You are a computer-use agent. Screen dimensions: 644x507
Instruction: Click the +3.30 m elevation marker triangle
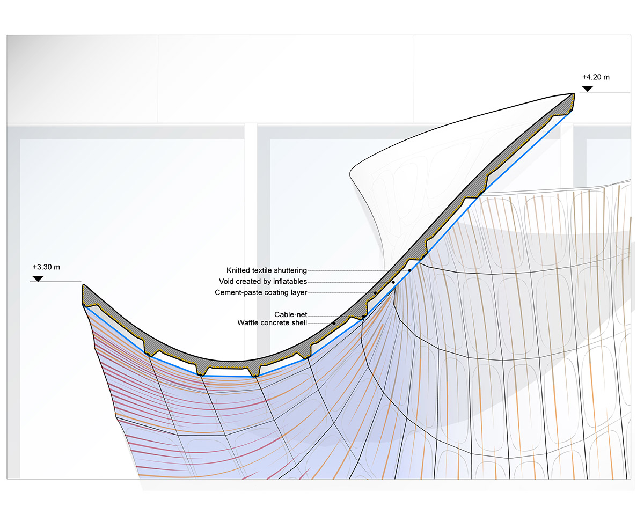tap(38, 278)
